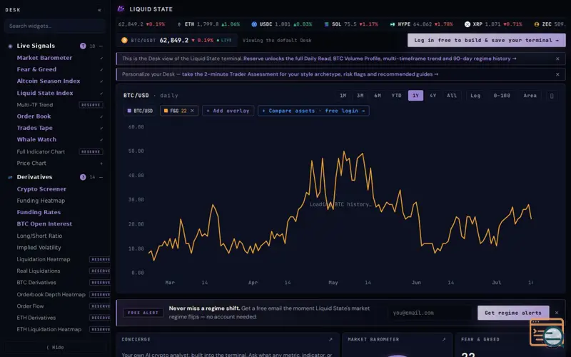Toggle Log scale on the chart
The image size is (571, 357).
point(475,96)
